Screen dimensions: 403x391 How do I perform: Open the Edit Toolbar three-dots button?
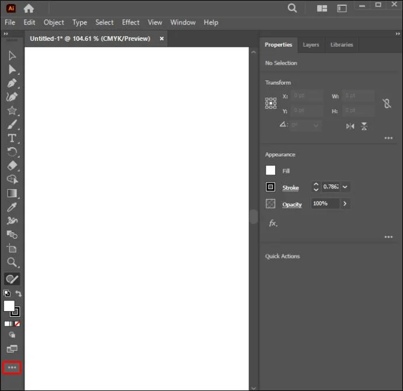(x=12, y=368)
